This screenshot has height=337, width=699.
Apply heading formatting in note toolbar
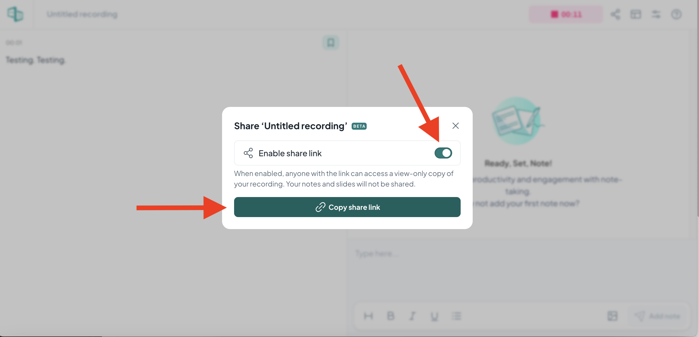tap(368, 316)
